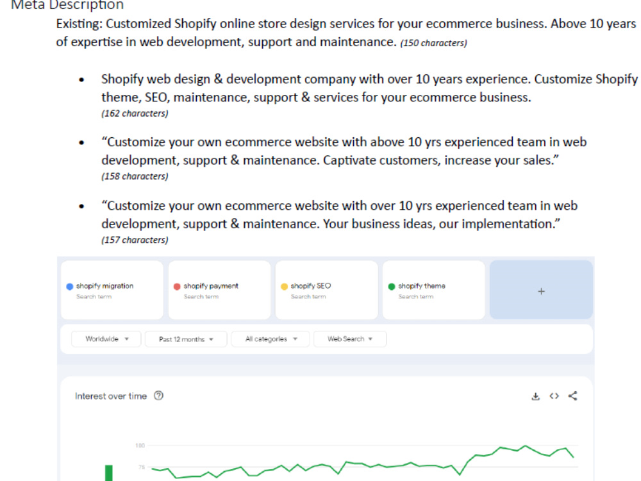Click the '(158 characters)' note
The image size is (641, 481).
(x=135, y=176)
